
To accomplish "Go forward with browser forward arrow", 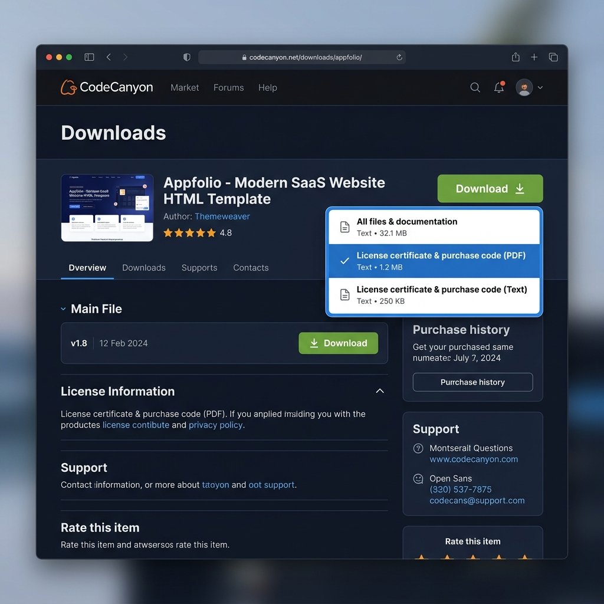I will pyautogui.click(x=125, y=57).
